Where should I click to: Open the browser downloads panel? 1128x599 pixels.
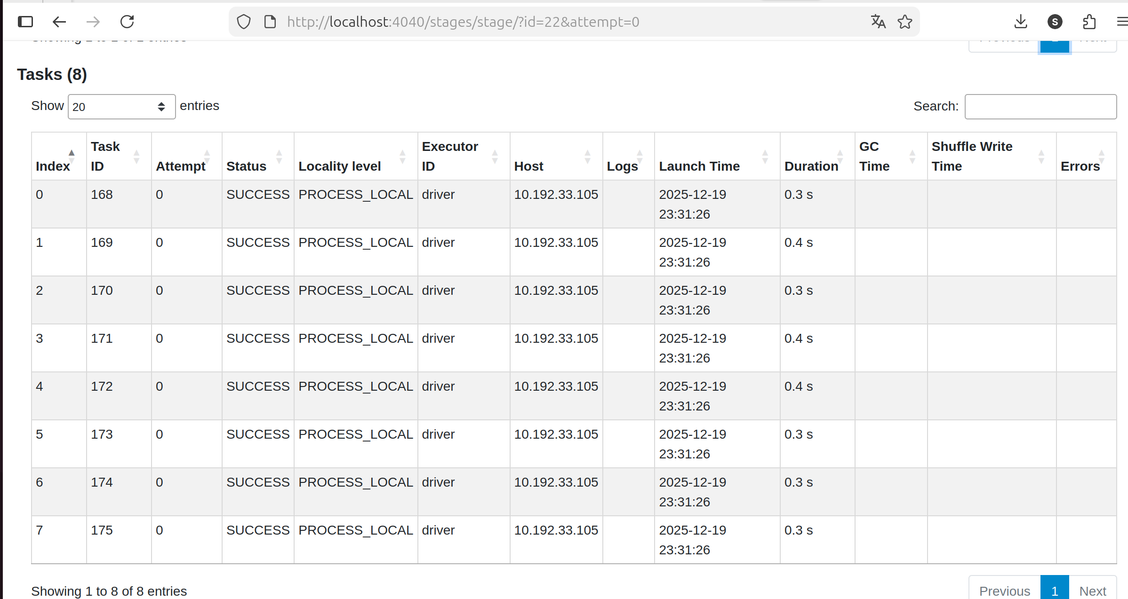[x=1020, y=22]
